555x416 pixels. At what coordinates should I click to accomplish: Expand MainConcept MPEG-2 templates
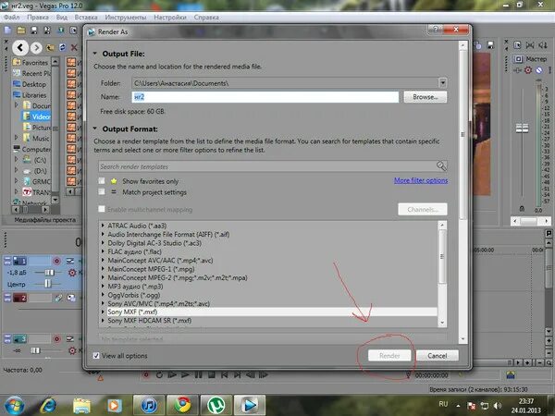103,277
